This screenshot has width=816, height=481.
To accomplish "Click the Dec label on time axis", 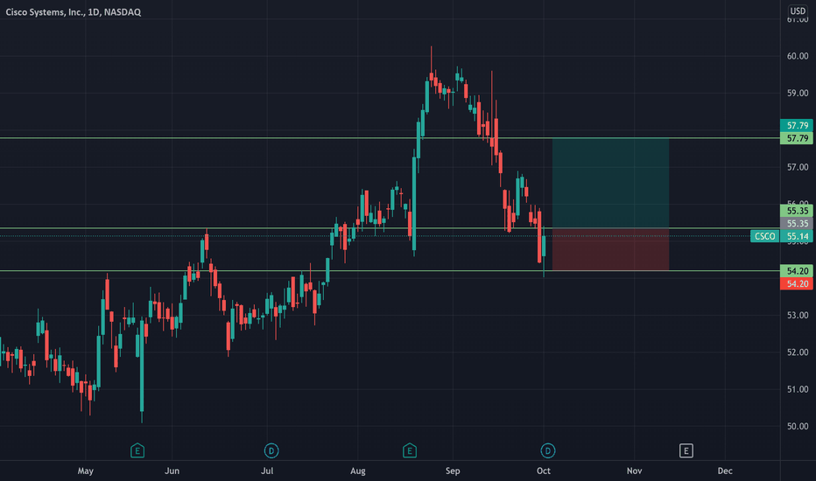I will [725, 471].
